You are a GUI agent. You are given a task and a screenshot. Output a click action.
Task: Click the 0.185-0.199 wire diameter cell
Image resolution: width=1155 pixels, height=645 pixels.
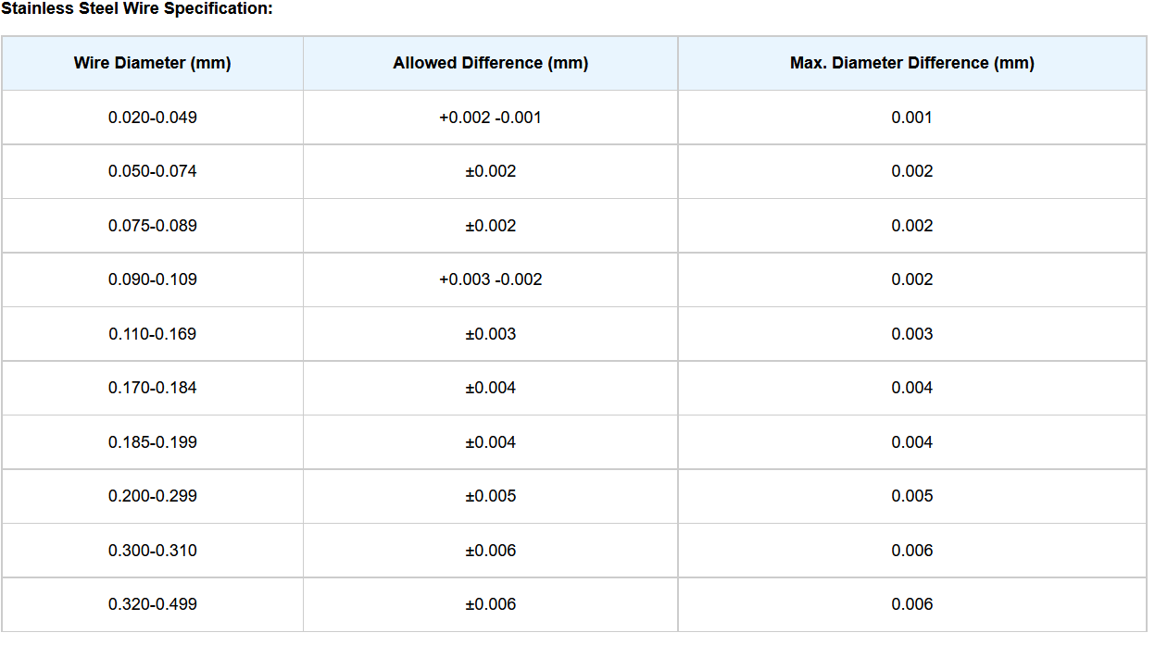tap(153, 442)
